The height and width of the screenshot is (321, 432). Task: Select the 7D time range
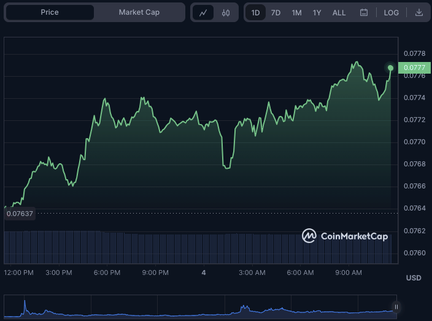click(276, 12)
